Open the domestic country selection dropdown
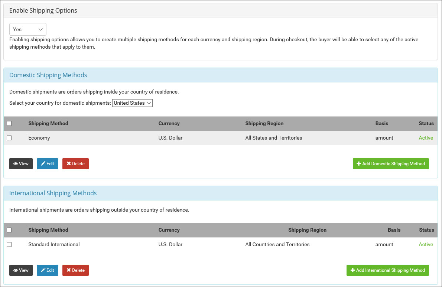Viewport: 442px width, 287px height. (x=132, y=103)
